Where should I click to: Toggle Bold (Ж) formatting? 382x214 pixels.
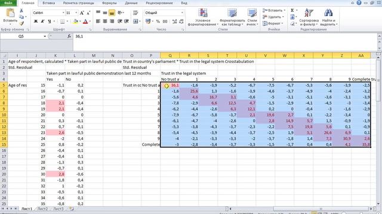pos(36,21)
